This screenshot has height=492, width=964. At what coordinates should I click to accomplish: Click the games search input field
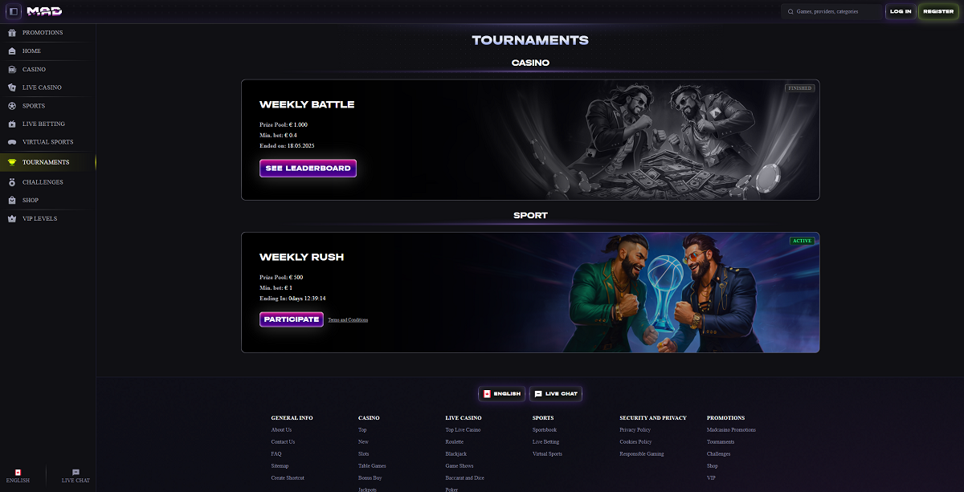tap(831, 11)
